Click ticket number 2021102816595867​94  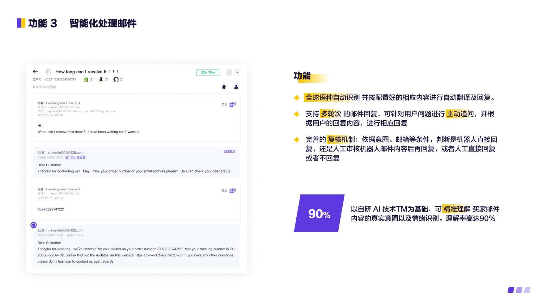pos(61,79)
